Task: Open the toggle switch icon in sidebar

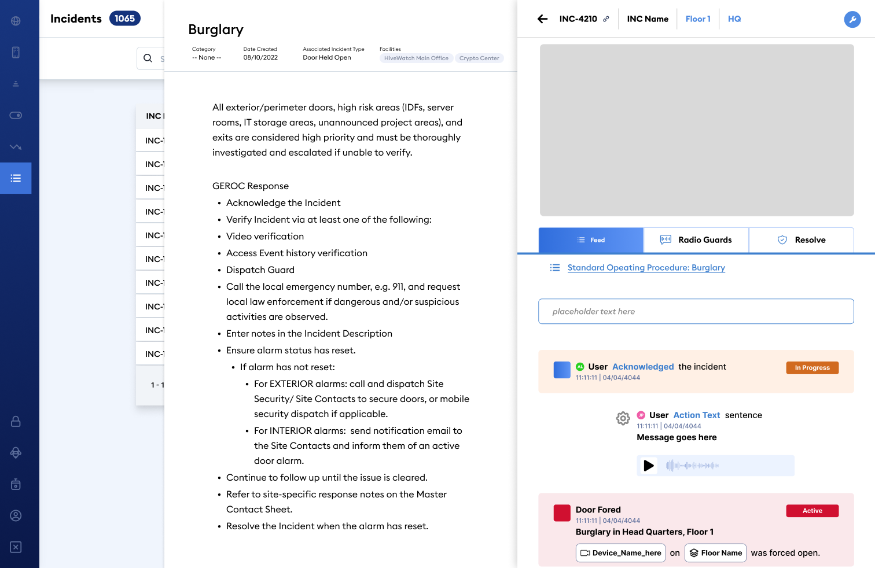Action: click(16, 115)
